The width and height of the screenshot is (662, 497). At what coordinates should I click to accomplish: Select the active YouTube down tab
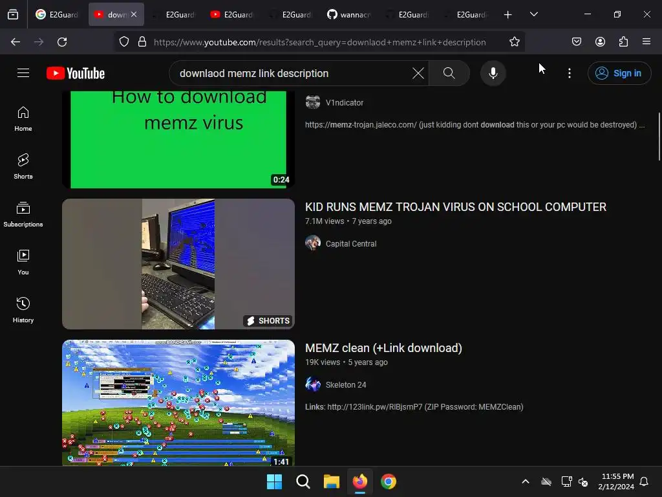click(116, 14)
